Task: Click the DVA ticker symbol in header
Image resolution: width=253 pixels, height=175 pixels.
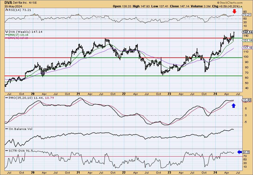Action: (x=8, y=3)
